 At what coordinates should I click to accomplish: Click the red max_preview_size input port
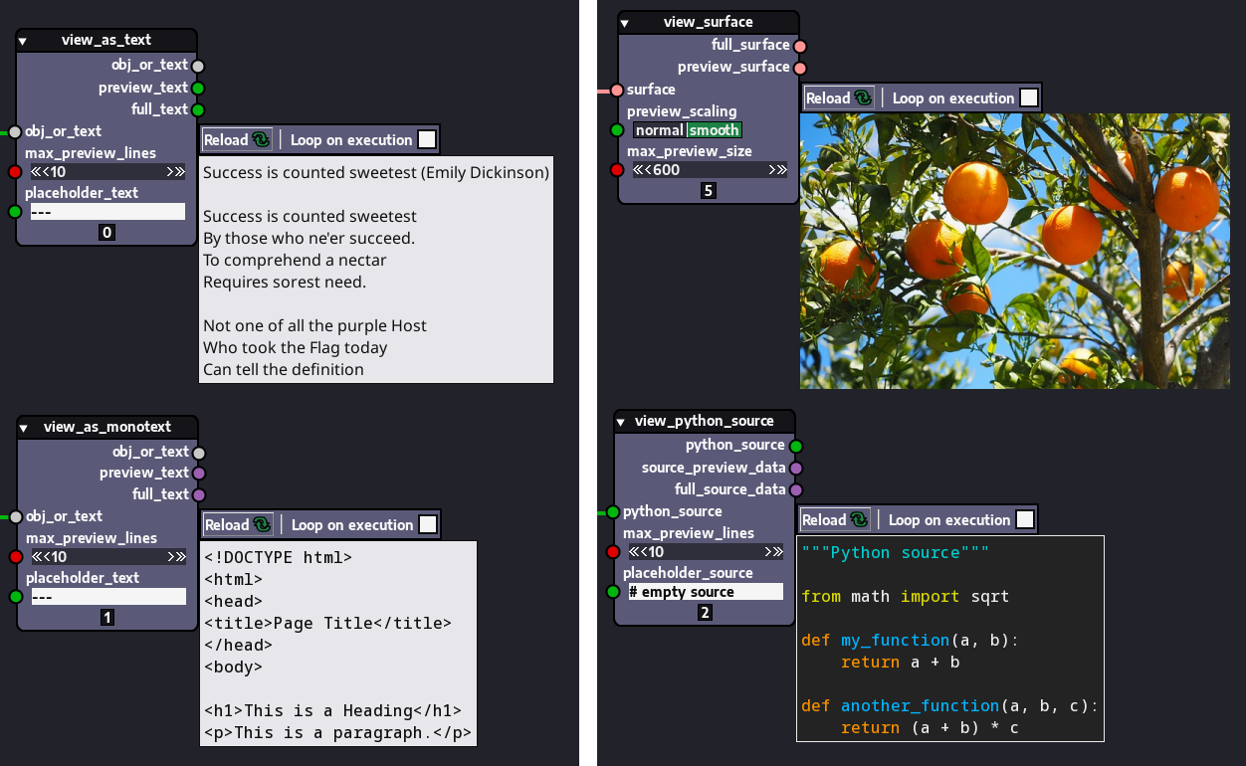coord(615,169)
